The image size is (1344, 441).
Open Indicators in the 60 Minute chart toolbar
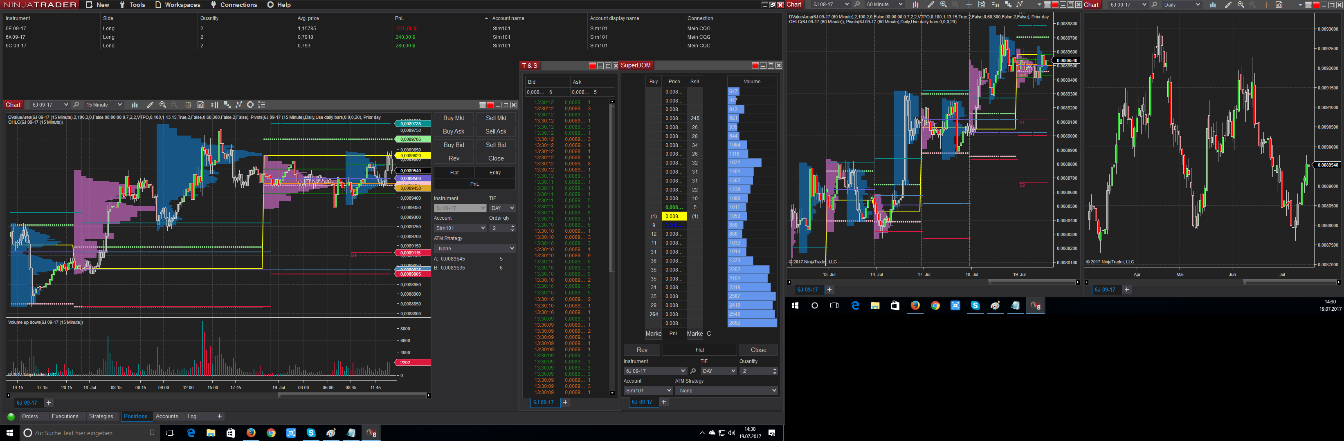1008,4
